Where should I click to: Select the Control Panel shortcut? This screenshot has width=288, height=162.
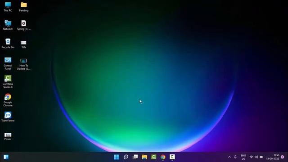8,63
